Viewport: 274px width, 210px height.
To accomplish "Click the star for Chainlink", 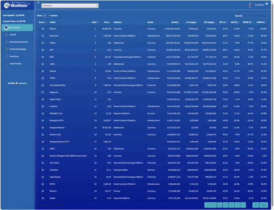I will pos(43,170).
